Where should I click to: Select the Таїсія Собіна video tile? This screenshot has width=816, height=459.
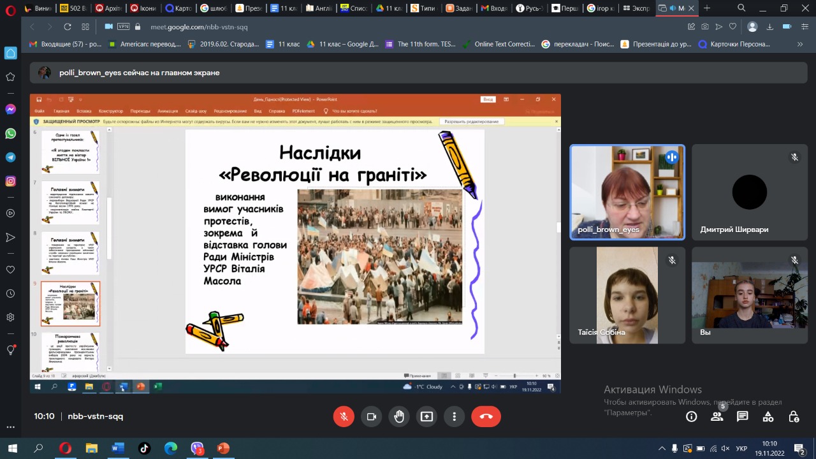click(627, 295)
